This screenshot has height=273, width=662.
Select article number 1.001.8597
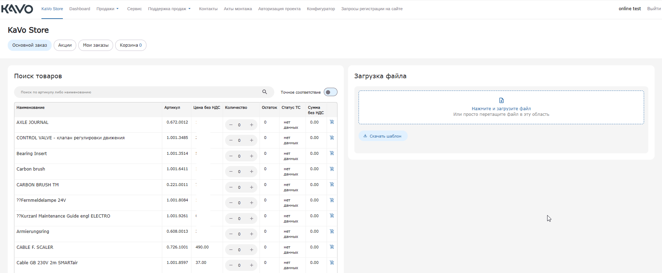[x=177, y=262]
